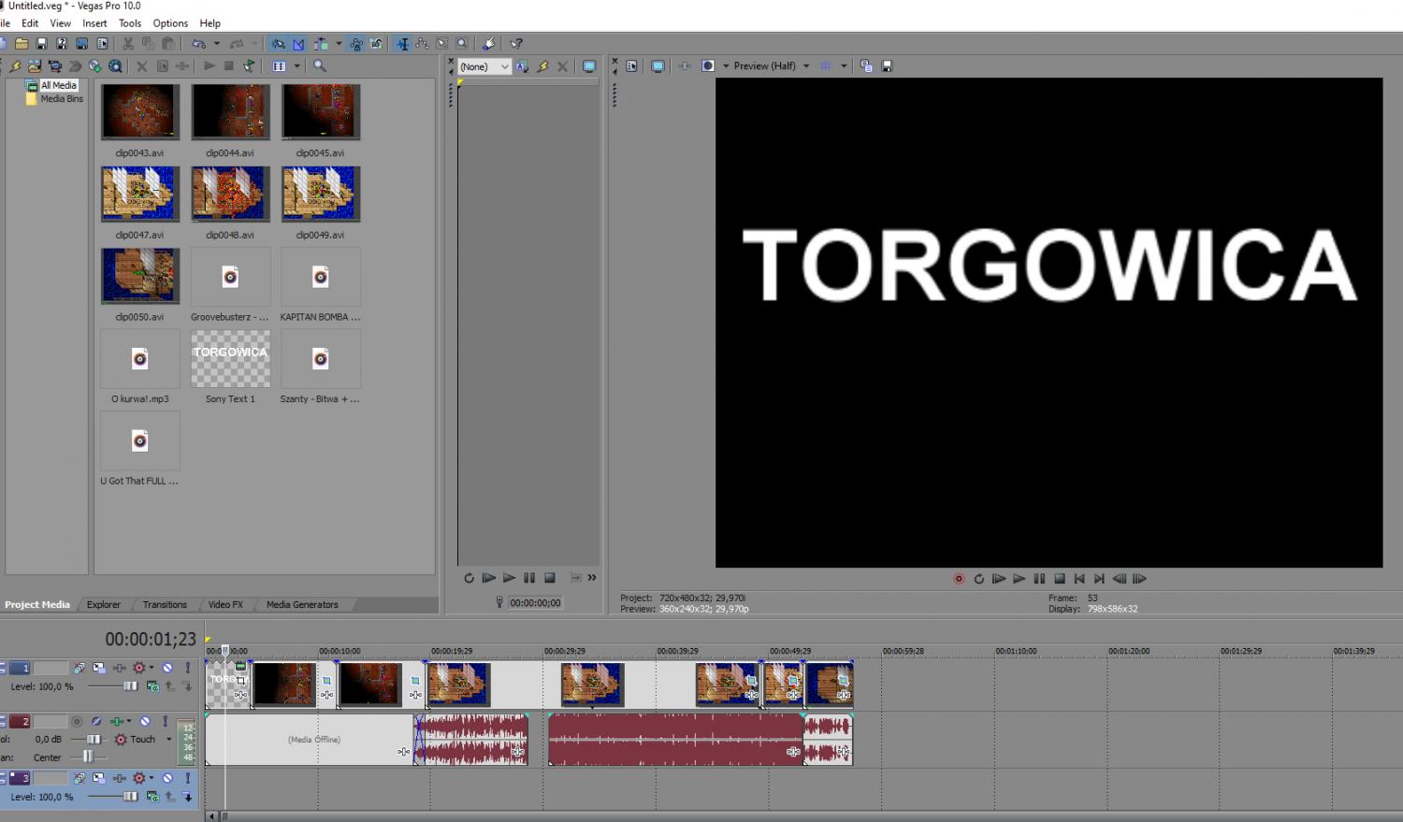Open the Undo history dropdown arrow
This screenshot has height=822, width=1403.
(216, 44)
